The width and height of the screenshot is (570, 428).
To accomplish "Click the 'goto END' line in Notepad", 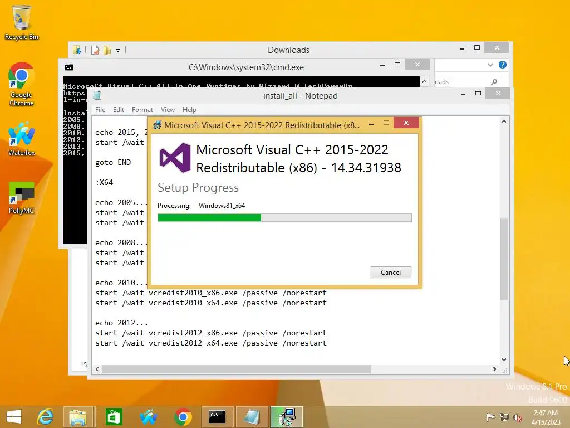I will 113,162.
